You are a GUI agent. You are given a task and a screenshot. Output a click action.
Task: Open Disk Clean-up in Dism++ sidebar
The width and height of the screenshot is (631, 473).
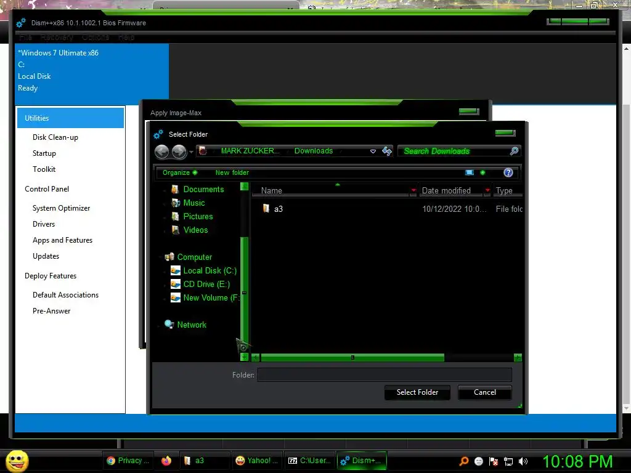tap(55, 137)
